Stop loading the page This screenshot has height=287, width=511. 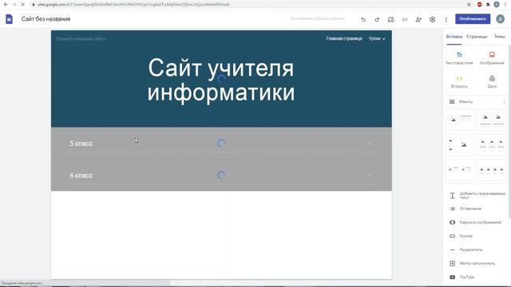point(23,5)
